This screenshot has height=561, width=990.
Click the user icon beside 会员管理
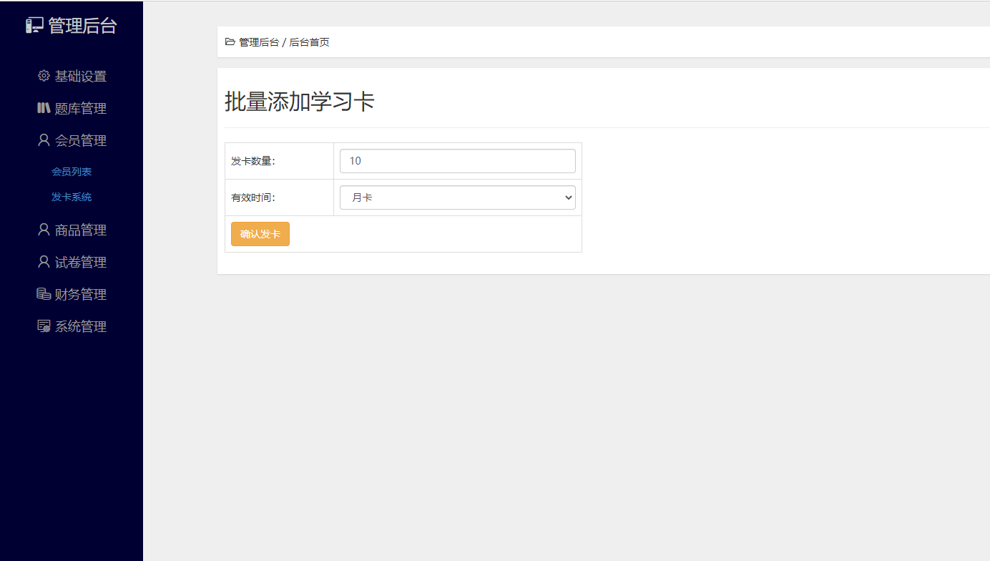tap(44, 140)
